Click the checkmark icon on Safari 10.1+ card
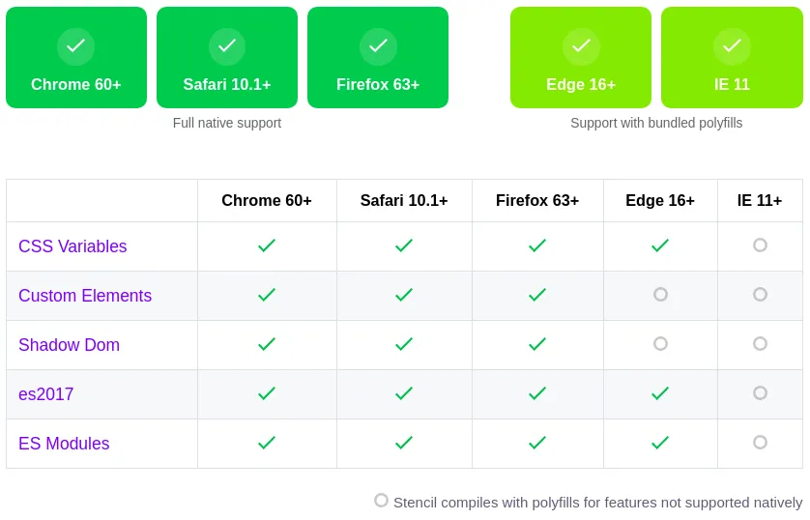810x520 pixels. coord(227,46)
